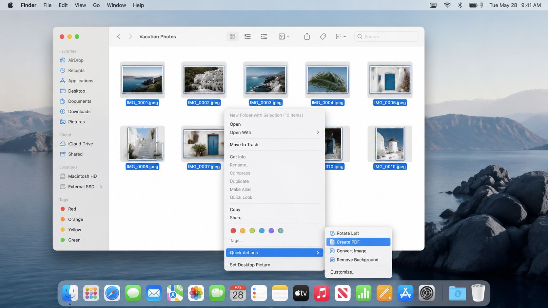This screenshot has height=308, width=548.
Task: Open the Action menu dropdown in toolbar
Action: pyautogui.click(x=341, y=37)
